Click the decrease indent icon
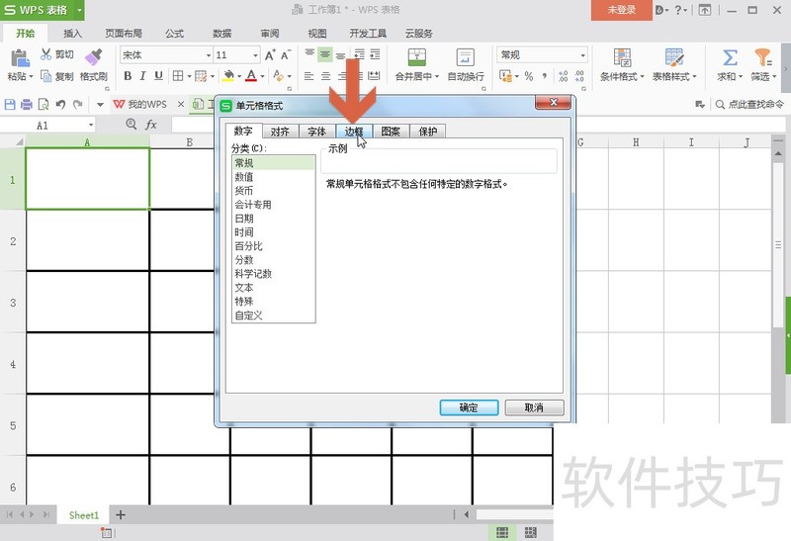791x541 pixels. [359, 54]
